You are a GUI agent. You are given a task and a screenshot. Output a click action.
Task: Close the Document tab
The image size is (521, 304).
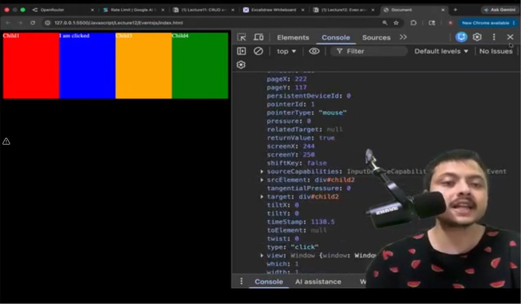443,10
